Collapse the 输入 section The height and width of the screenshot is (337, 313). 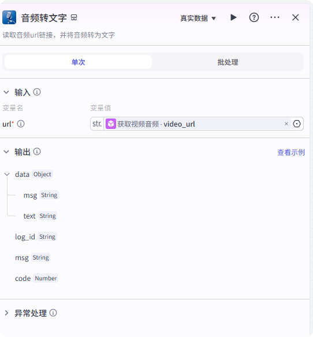pos(6,92)
